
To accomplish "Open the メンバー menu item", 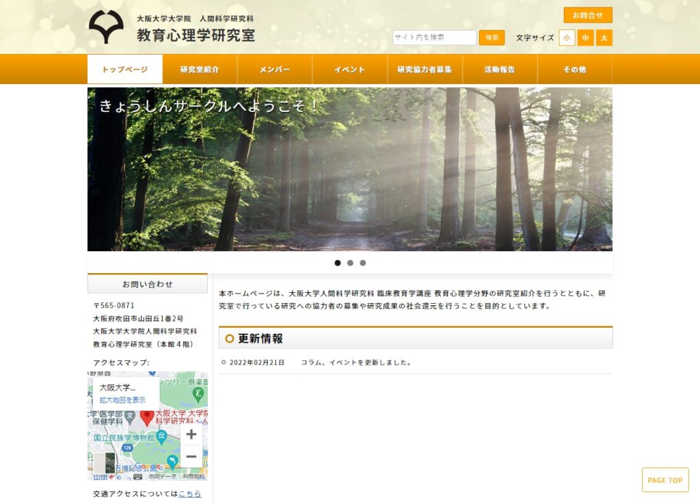I will (275, 70).
